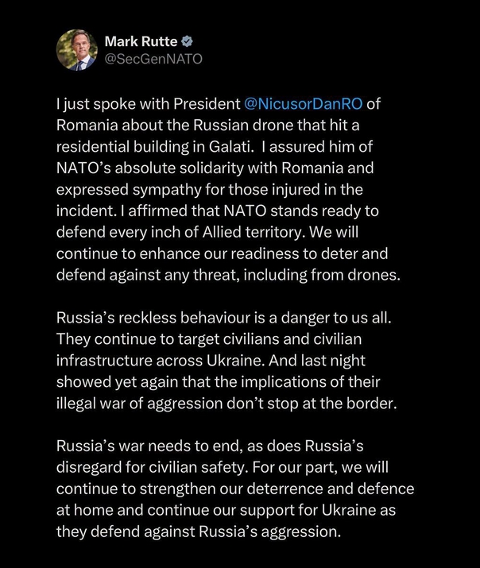Open Mark Rutte's profile picture
480x568 pixels.
point(77,50)
